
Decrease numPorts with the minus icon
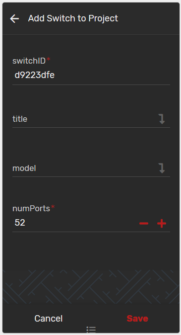tap(144, 224)
